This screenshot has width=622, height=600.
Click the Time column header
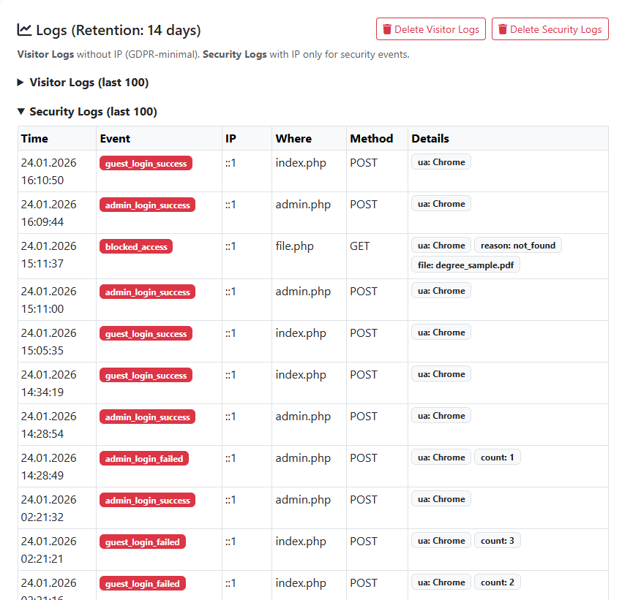tap(34, 139)
